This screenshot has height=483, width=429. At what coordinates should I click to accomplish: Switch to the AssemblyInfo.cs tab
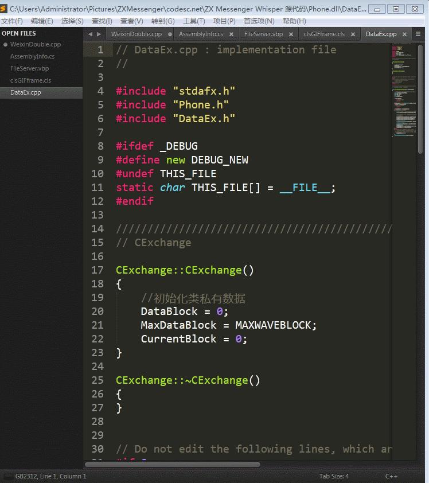point(201,34)
